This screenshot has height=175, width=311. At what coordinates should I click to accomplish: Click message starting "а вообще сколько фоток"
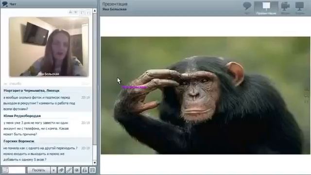coord(39,103)
